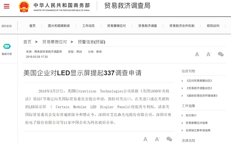Open 贸易摩擦应对 navigation item
This screenshot has width=231, height=143.
(x=116, y=26)
